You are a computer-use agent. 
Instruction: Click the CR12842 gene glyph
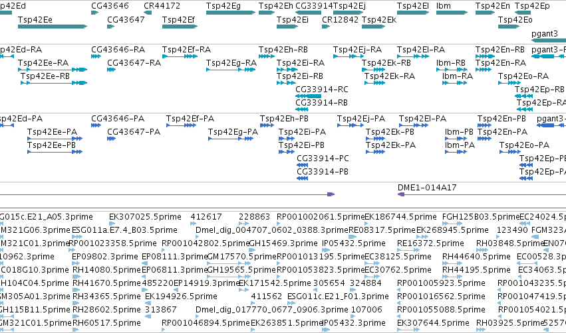[x=326, y=27]
